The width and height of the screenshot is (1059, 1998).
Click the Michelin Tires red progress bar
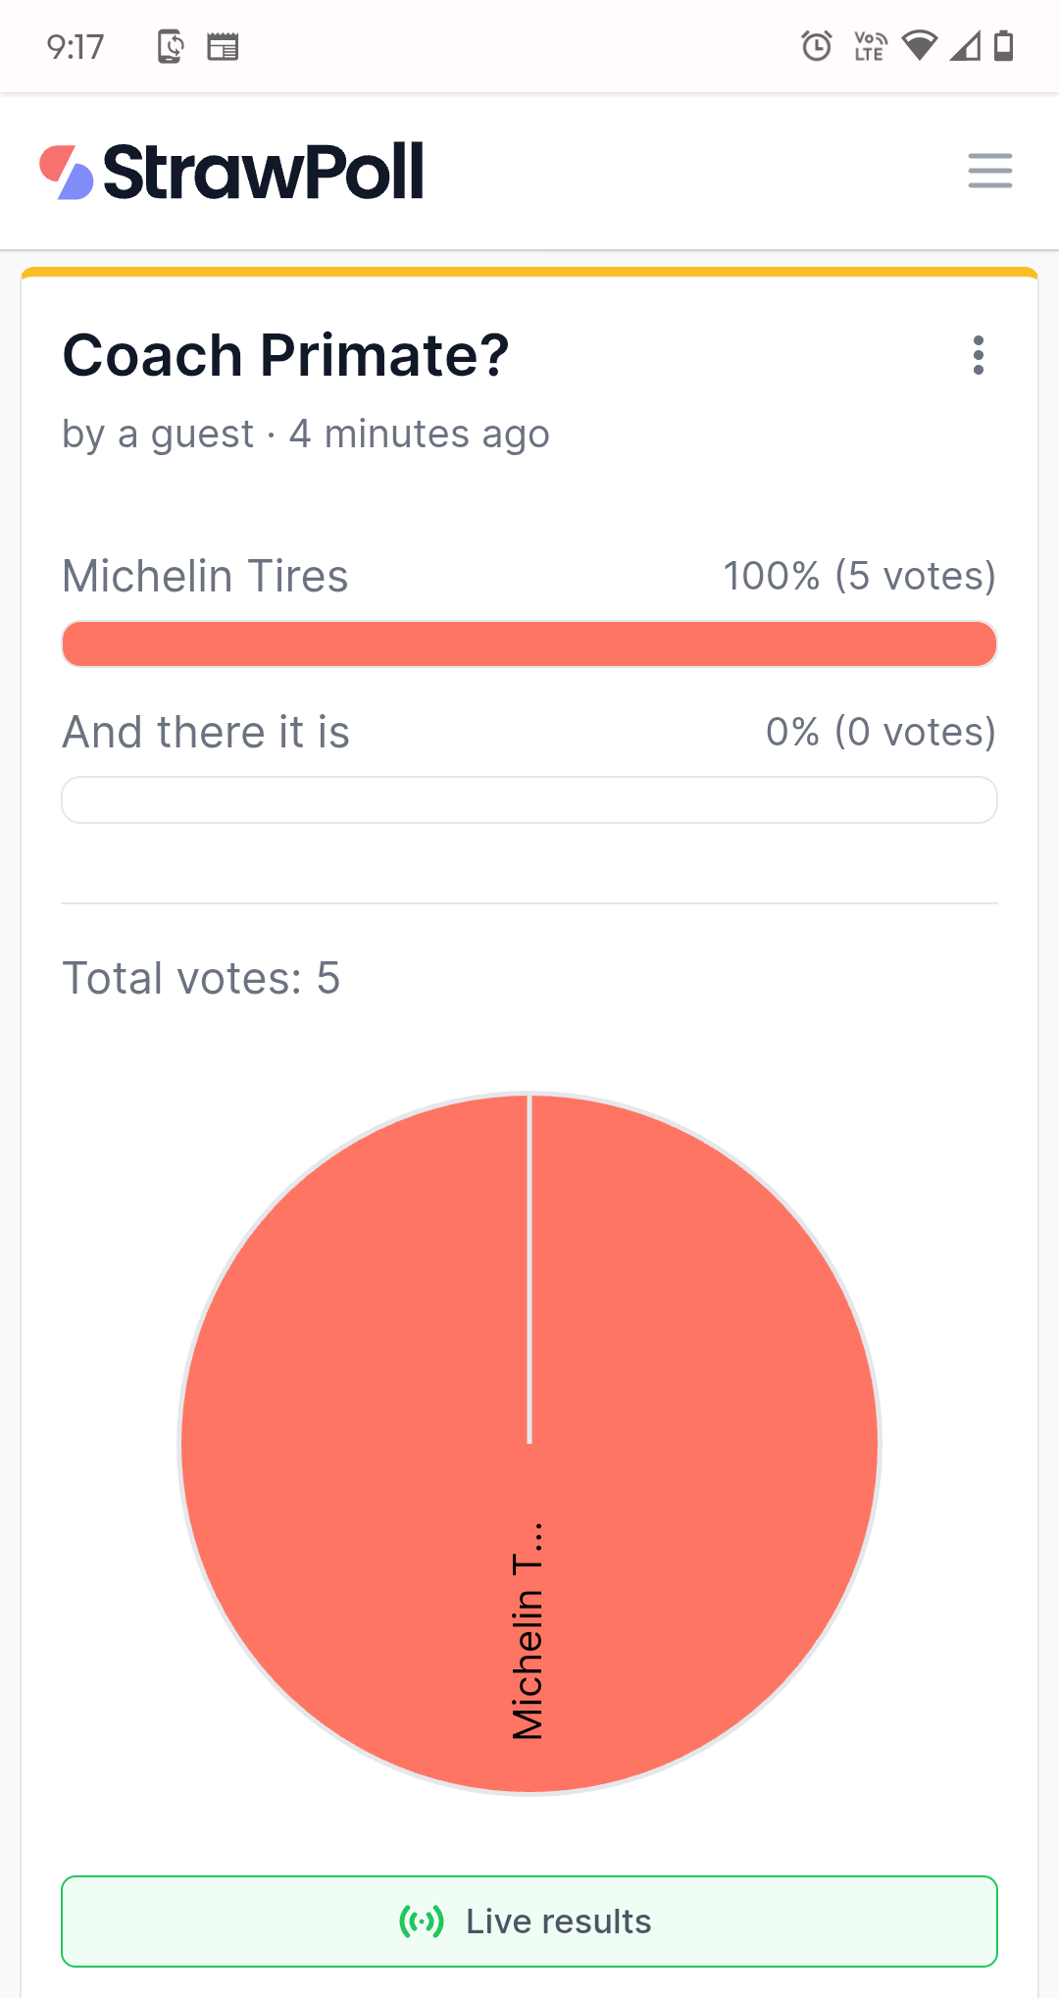pyautogui.click(x=529, y=644)
